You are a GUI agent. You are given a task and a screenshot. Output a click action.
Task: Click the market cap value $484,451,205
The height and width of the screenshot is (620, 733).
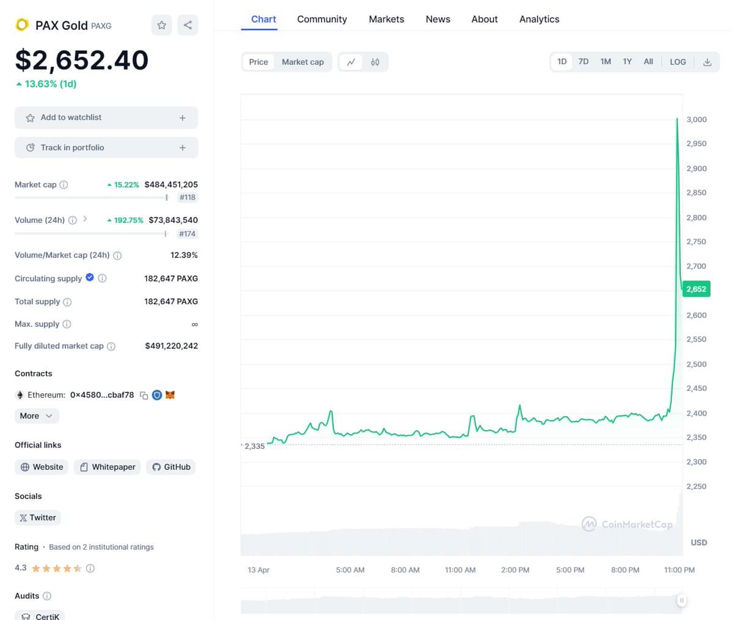tap(171, 184)
